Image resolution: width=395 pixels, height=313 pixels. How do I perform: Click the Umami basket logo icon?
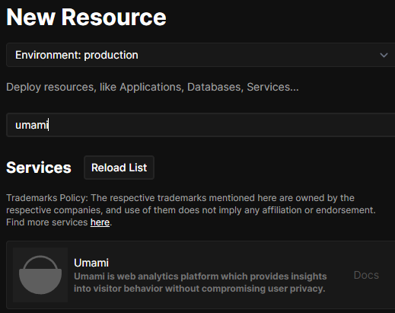point(40,275)
